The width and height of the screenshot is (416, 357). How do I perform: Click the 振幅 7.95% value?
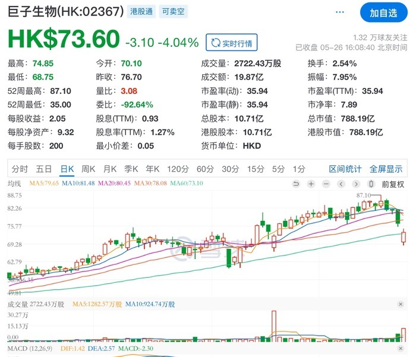tap(344, 77)
